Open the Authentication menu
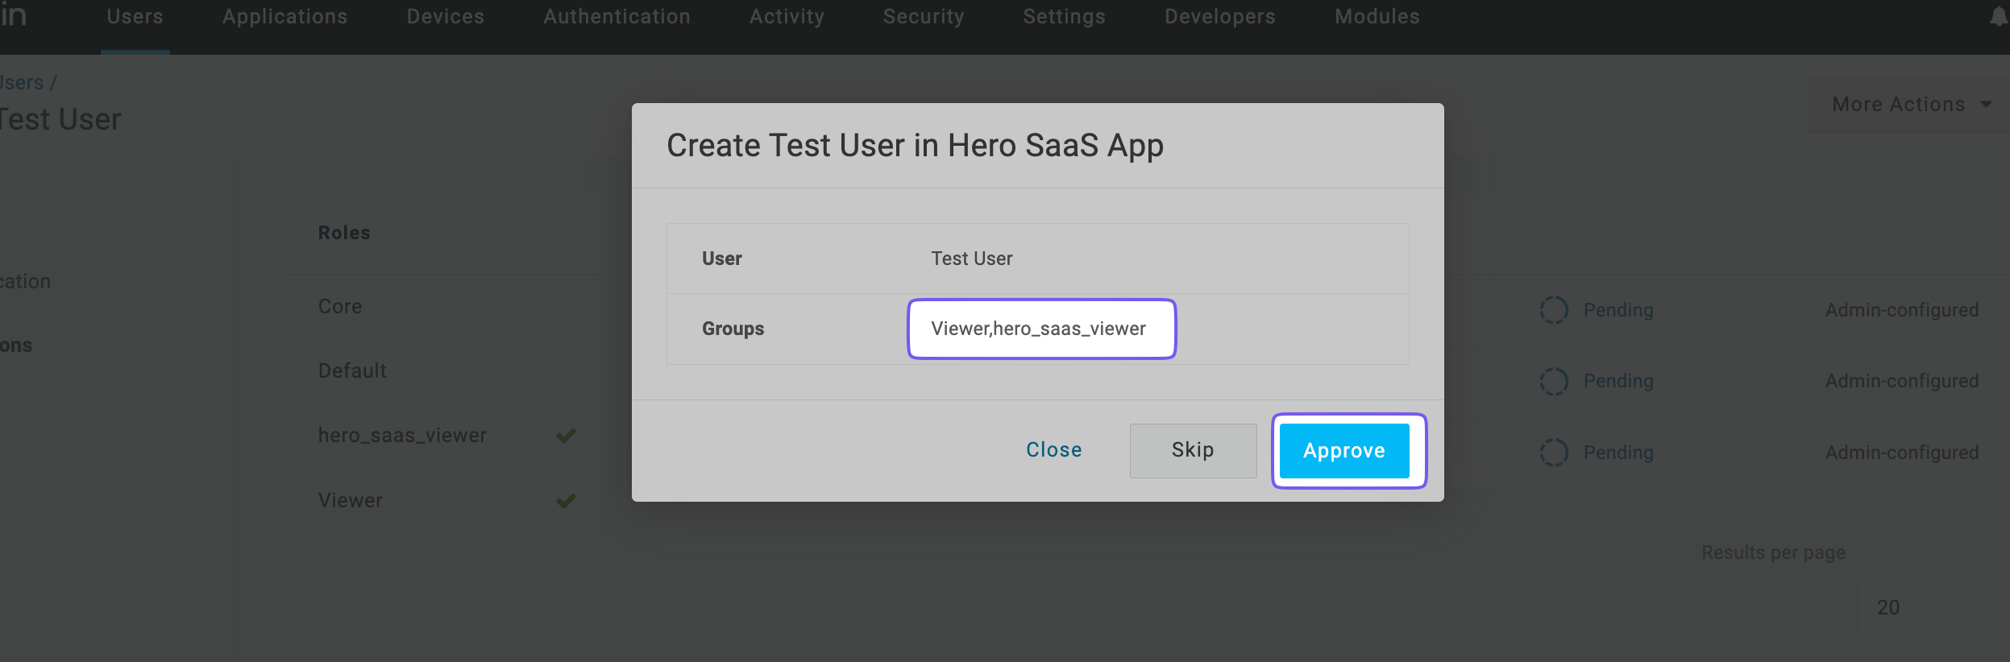Image resolution: width=2010 pixels, height=662 pixels. coord(617,17)
